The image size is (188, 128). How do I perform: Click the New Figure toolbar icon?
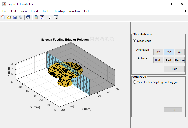[3, 17]
